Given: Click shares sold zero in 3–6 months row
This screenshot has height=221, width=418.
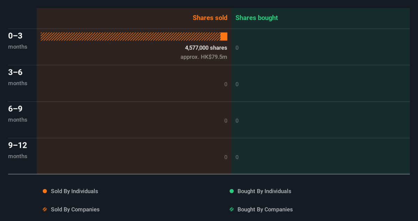Looking at the screenshot, I should tap(226, 84).
